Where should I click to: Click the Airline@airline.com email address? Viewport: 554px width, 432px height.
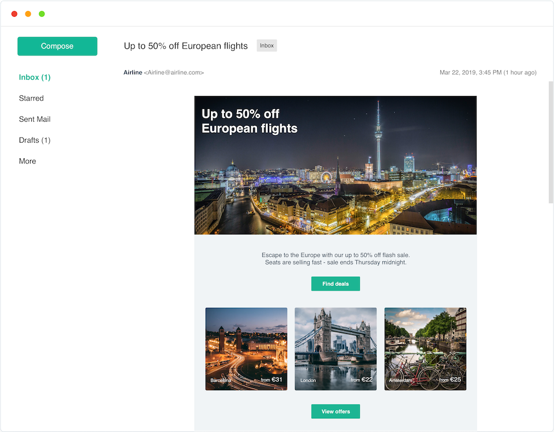click(x=174, y=72)
